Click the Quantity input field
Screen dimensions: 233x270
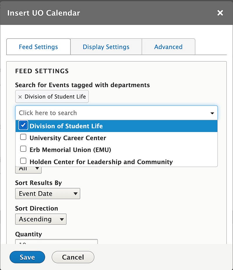pyautogui.click(x=57, y=241)
